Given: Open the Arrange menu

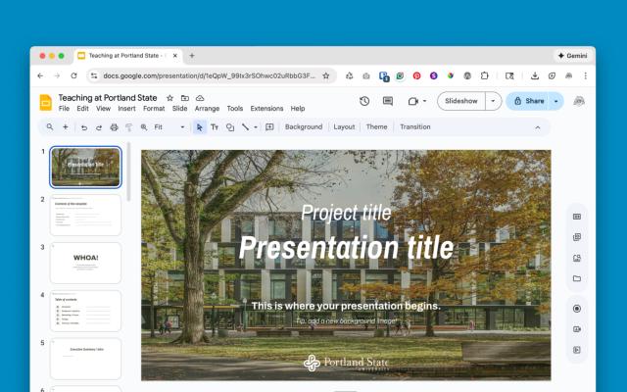Looking at the screenshot, I should [x=207, y=109].
